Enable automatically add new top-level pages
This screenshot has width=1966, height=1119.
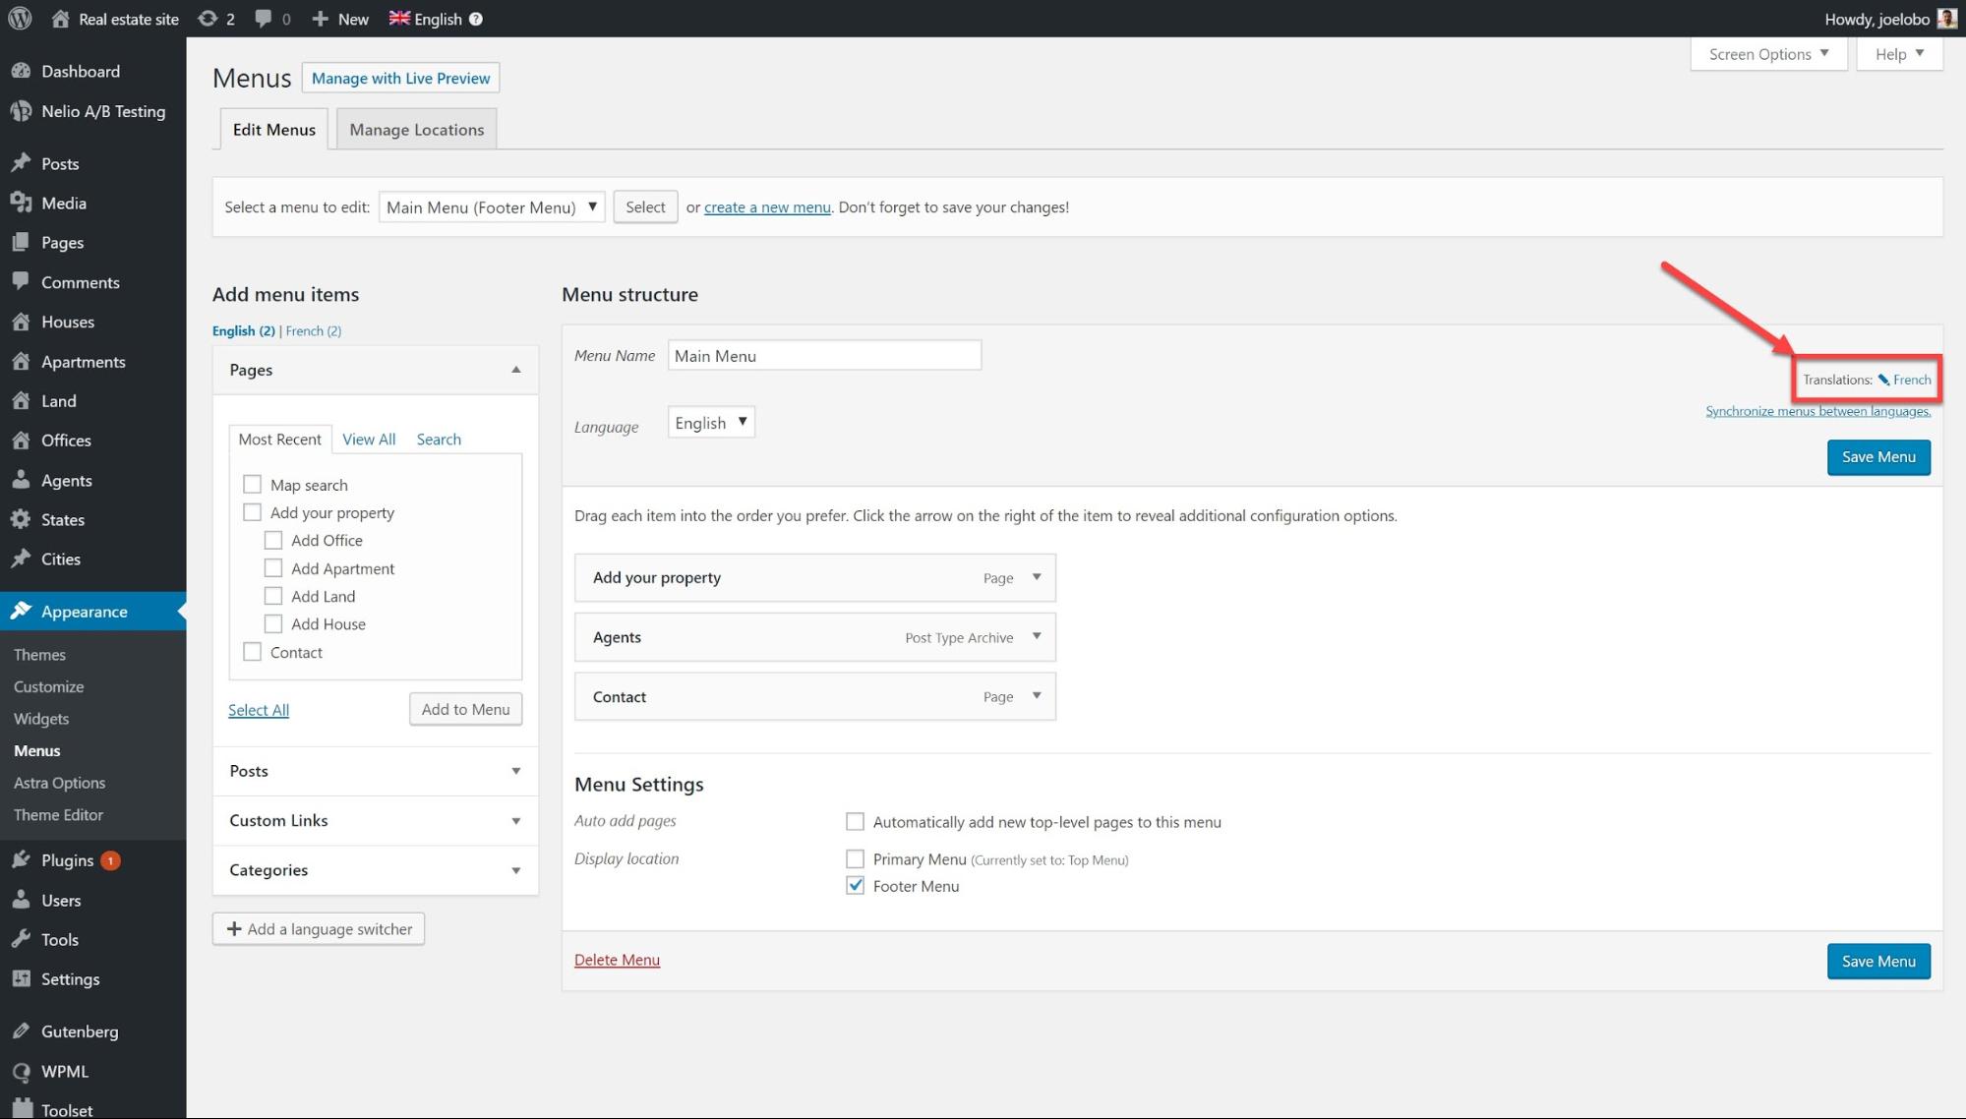point(855,822)
